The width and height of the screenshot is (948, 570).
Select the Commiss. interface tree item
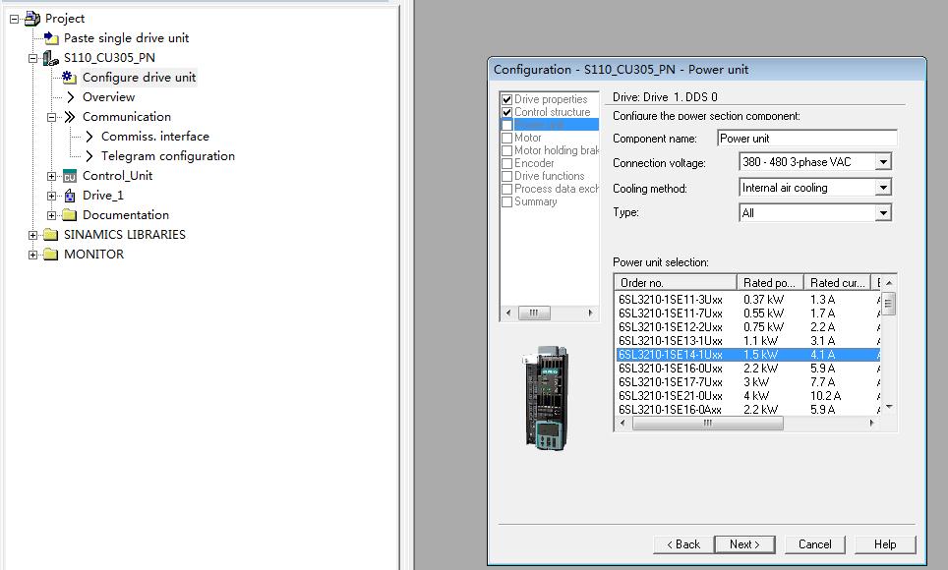tap(155, 137)
